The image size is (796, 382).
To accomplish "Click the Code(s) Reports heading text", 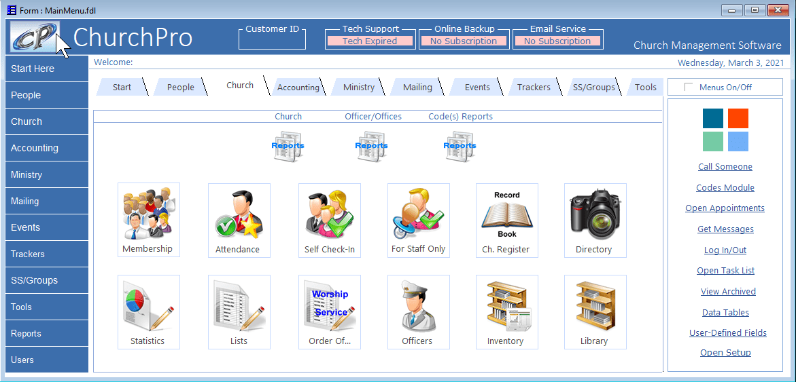I will [460, 117].
